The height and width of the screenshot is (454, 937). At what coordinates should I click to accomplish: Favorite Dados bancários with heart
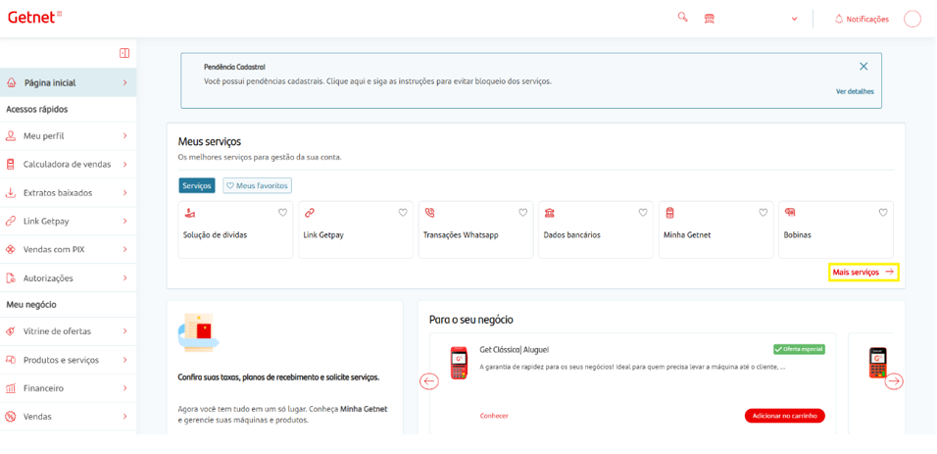tap(643, 213)
